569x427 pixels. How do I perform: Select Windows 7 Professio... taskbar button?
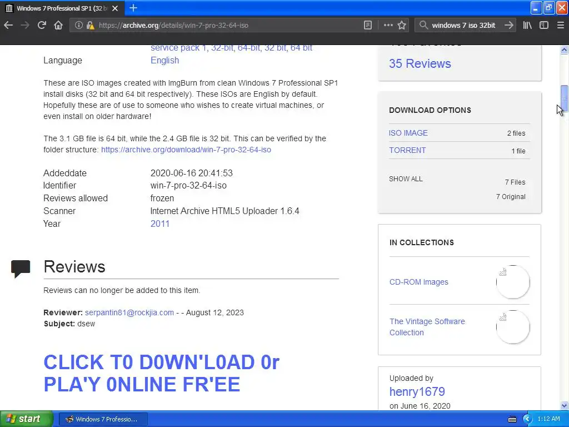point(103,419)
